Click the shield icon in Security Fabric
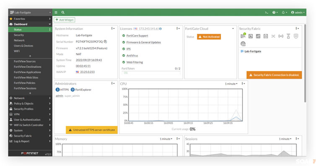 [x=296, y=36]
